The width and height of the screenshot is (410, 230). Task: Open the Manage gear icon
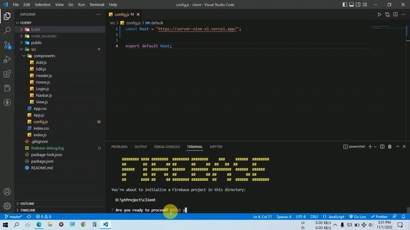(x=7, y=206)
